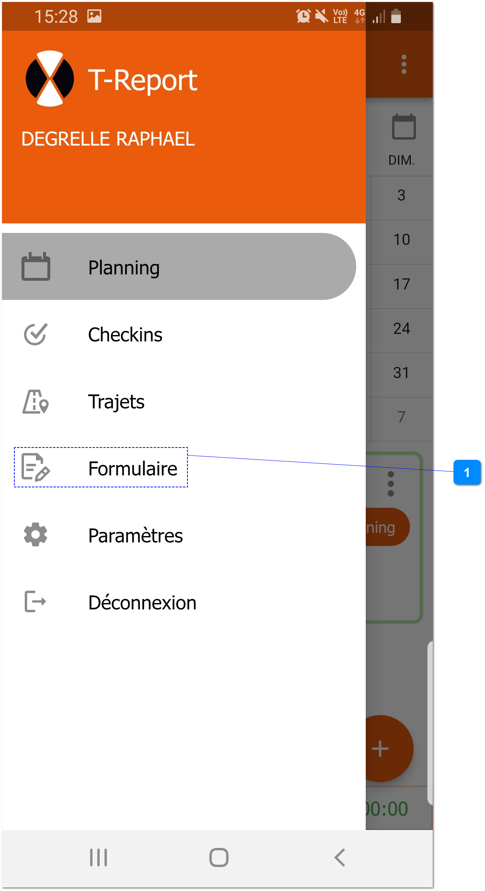
Task: Tap the Android back navigation button
Action: [339, 857]
